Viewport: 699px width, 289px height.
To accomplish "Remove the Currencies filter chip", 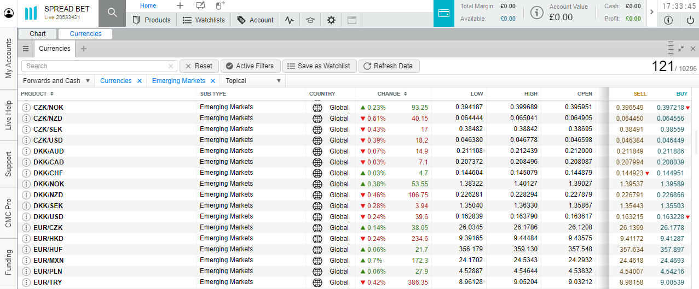I will point(140,81).
